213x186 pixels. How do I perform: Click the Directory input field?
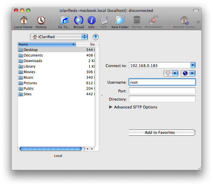(x=162, y=99)
